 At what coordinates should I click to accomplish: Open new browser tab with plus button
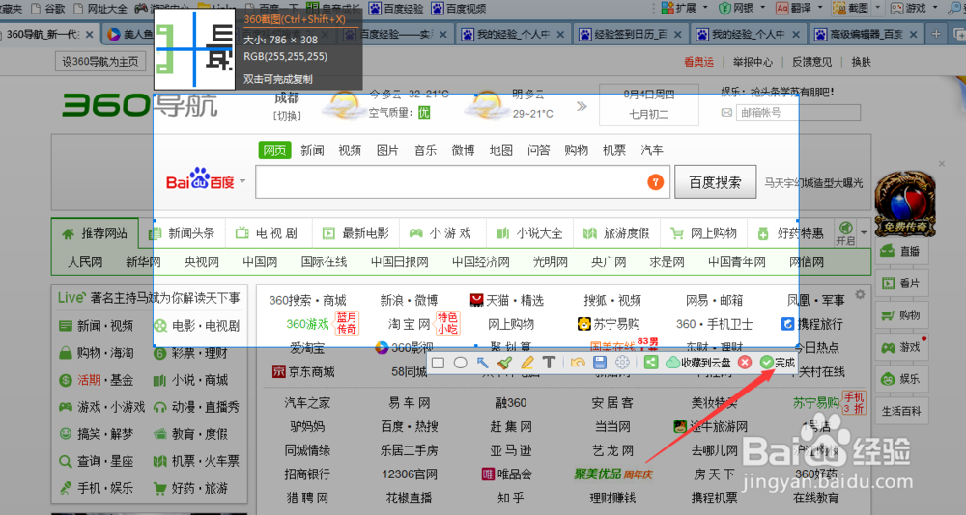pyautogui.click(x=936, y=34)
